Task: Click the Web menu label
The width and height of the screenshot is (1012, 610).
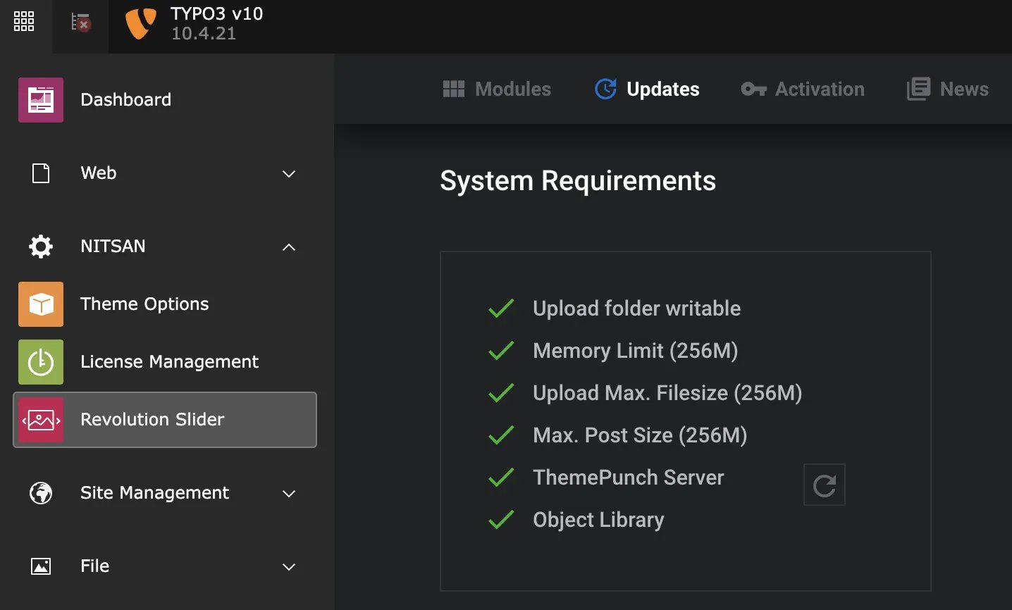Action: [x=99, y=173]
